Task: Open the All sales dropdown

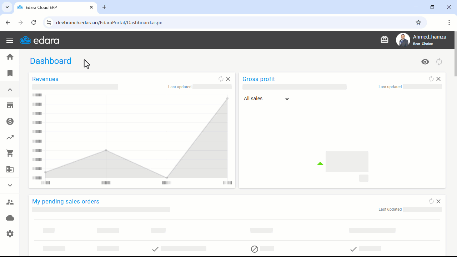Action: click(x=266, y=99)
